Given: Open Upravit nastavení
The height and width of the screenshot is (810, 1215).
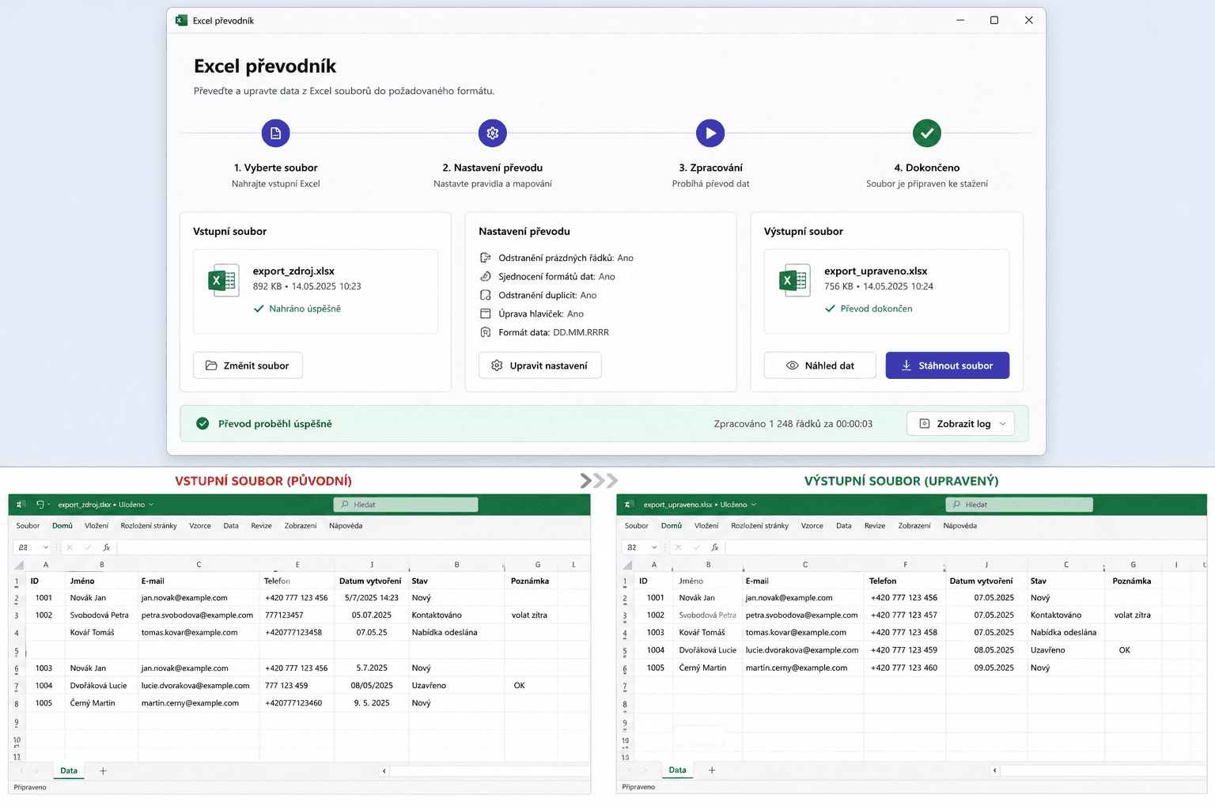Looking at the screenshot, I should (x=539, y=365).
